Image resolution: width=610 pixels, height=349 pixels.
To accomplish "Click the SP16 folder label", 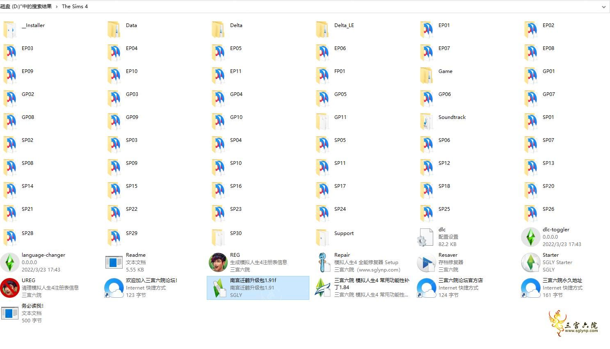I will (x=235, y=186).
